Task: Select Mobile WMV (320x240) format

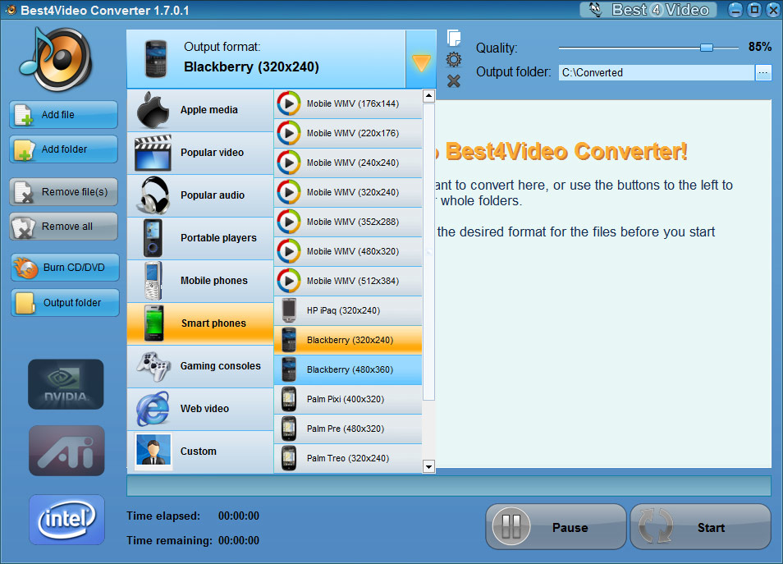Action: click(348, 192)
